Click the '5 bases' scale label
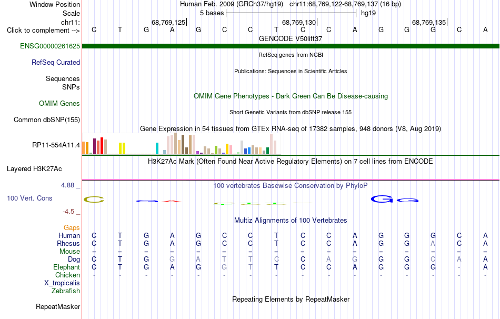This screenshot has height=319, width=500. [212, 13]
